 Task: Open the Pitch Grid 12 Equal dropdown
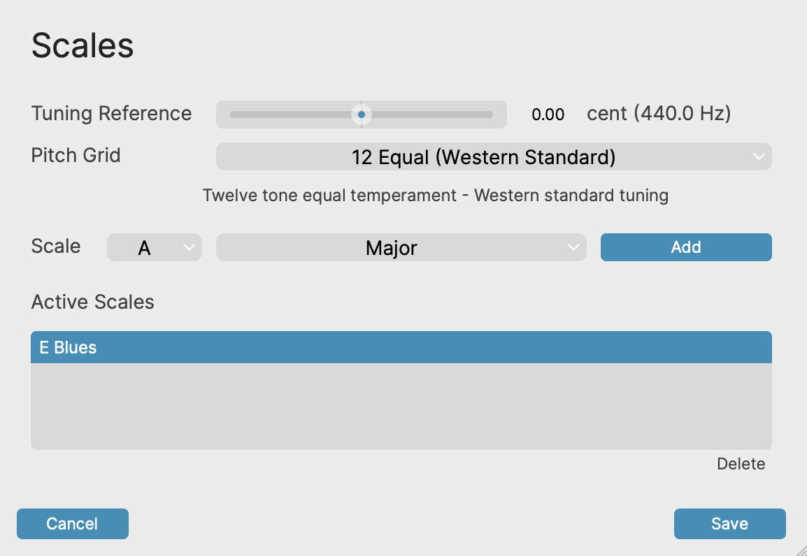click(x=483, y=157)
